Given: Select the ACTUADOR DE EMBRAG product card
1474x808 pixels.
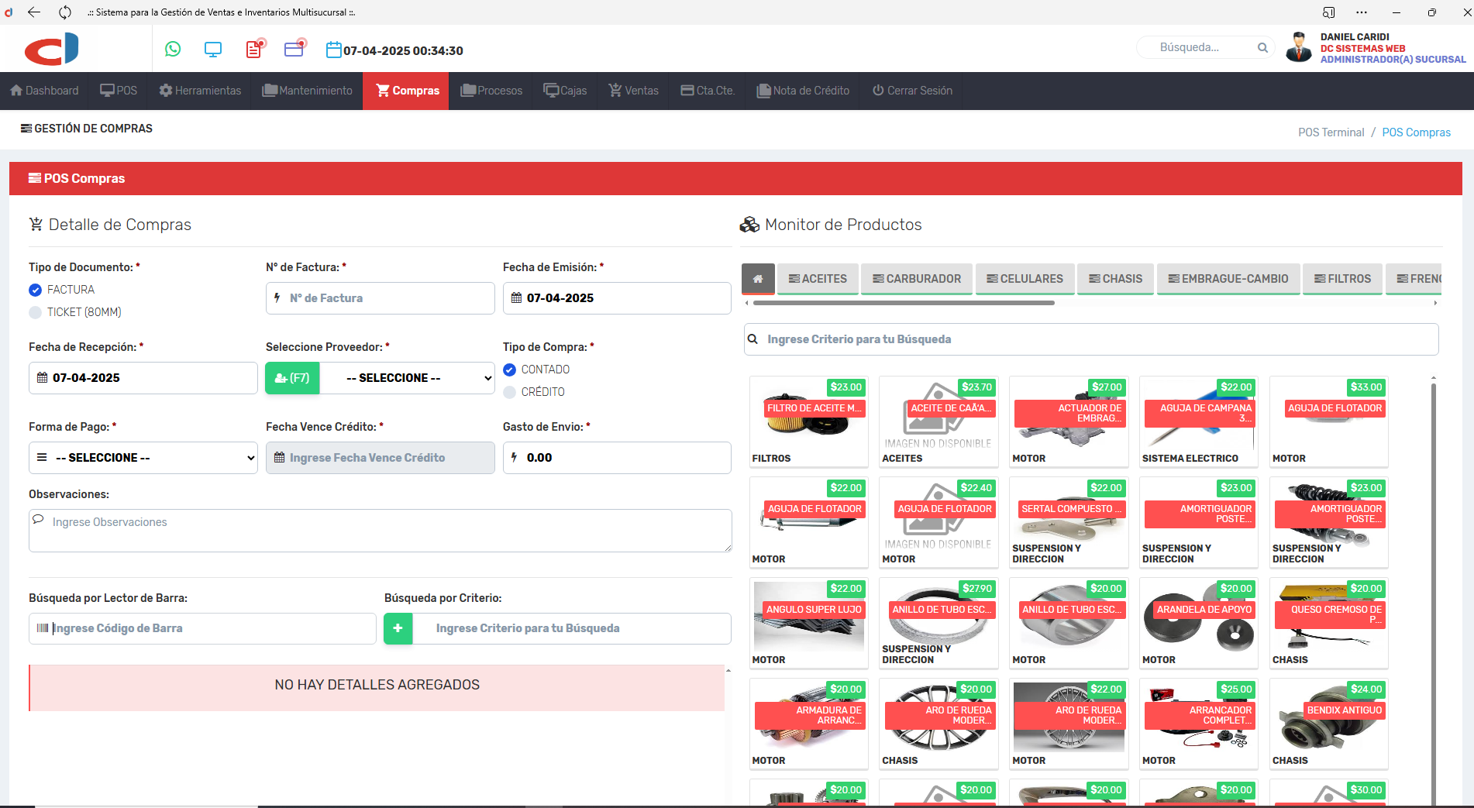Looking at the screenshot, I should coord(1069,421).
